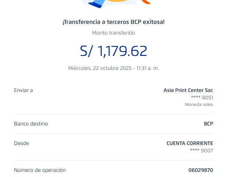
Task: Click the 'Moneda soles' text
Action: 199,105
